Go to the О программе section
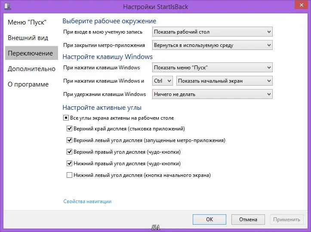 click(28, 84)
